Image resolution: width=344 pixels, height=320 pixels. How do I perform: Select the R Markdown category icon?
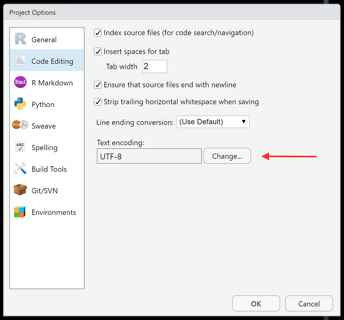tap(20, 82)
